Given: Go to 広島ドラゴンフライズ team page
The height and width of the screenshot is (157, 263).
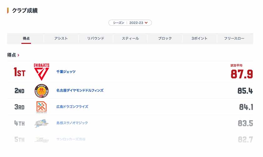Looking at the screenshot, I should [x=72, y=107].
